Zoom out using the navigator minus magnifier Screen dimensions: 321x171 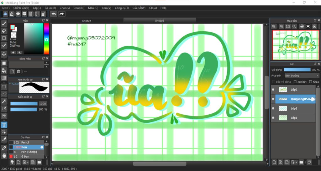tap(294, 26)
